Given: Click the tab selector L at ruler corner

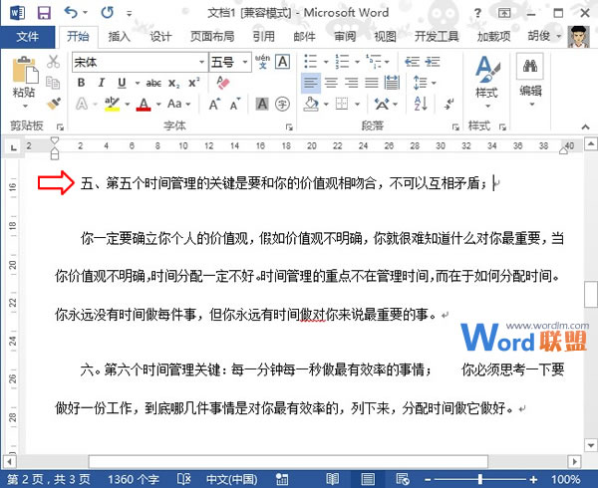Looking at the screenshot, I should click(x=13, y=147).
